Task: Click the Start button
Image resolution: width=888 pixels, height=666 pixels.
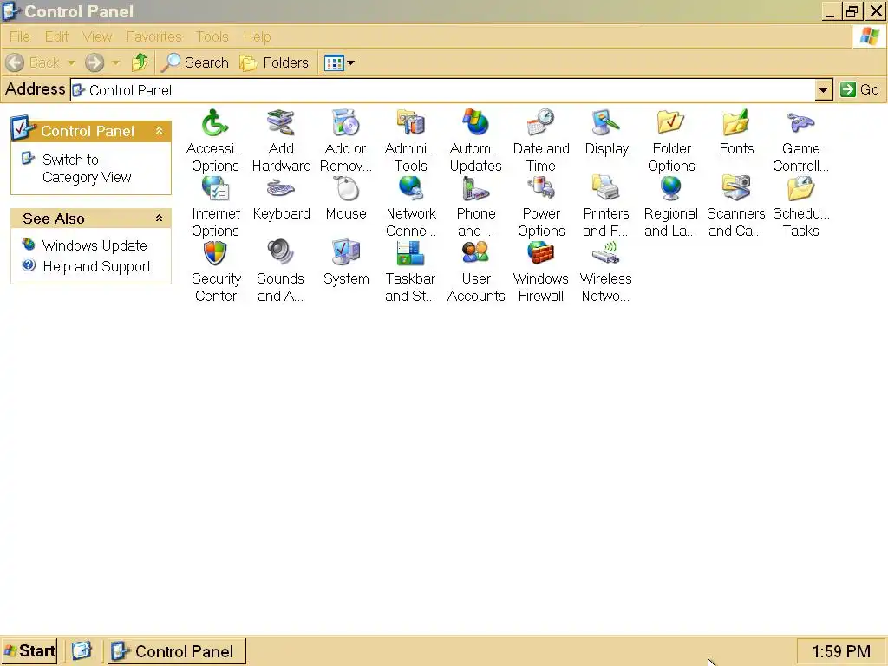Action: pos(29,651)
